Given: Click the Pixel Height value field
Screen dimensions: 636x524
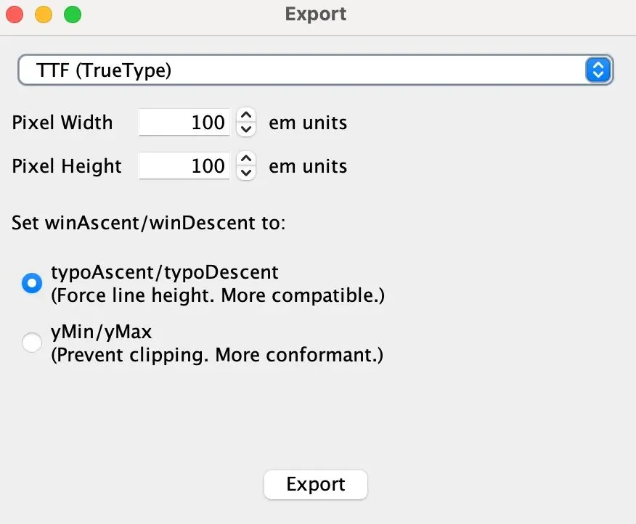Looking at the screenshot, I should 184,165.
